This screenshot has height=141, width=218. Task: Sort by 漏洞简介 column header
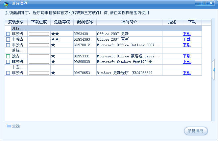pyautogui.click(x=129, y=22)
